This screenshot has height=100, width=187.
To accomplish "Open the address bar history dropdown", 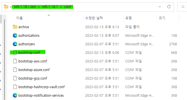I will coord(159,7).
